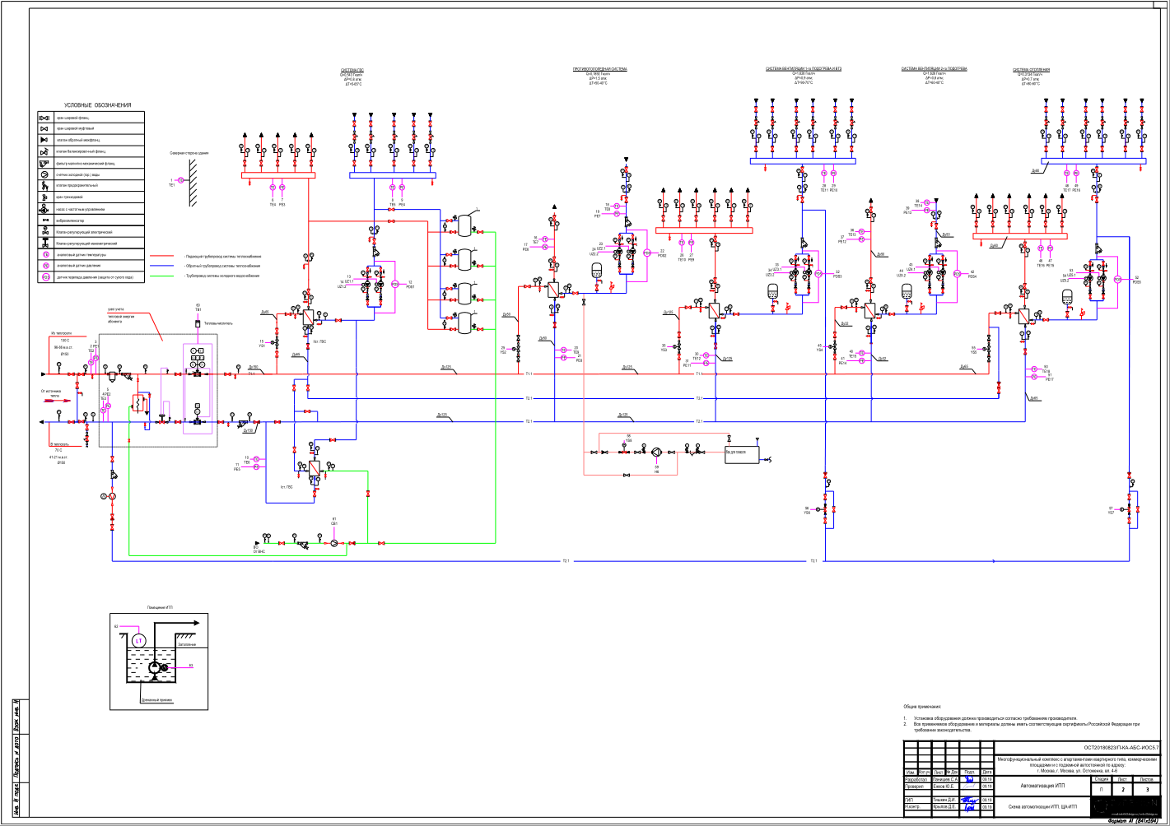The width and height of the screenshot is (1170, 826).
Task: Select the Тепловычислитель heat calculator symbol
Action: point(198,323)
